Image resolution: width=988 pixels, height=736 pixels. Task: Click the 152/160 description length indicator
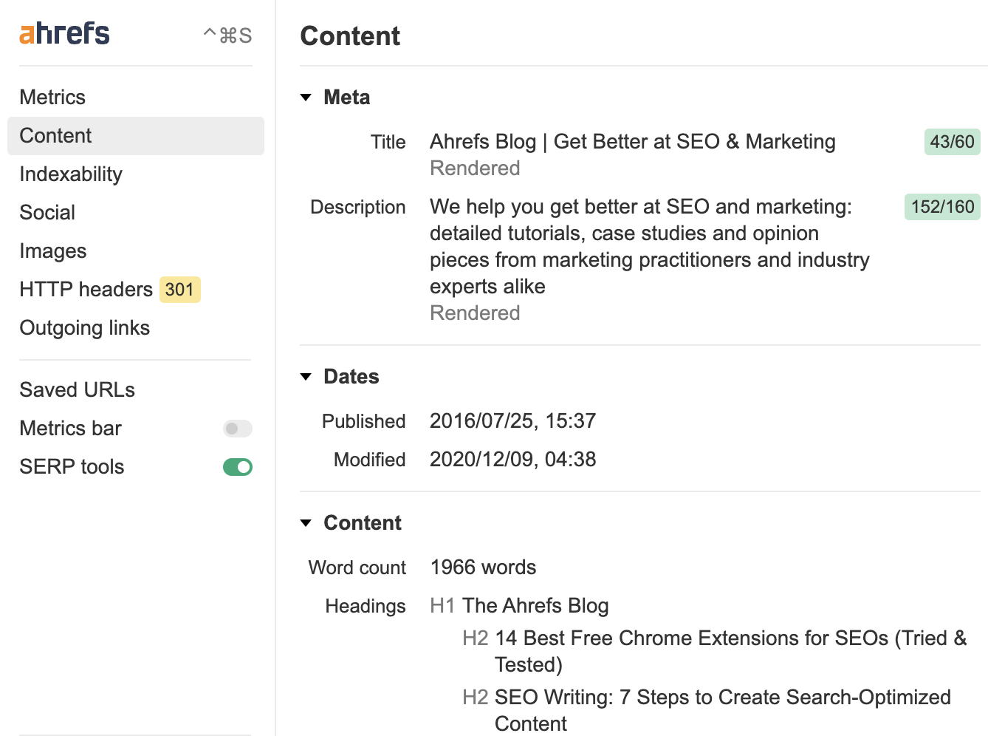941,207
